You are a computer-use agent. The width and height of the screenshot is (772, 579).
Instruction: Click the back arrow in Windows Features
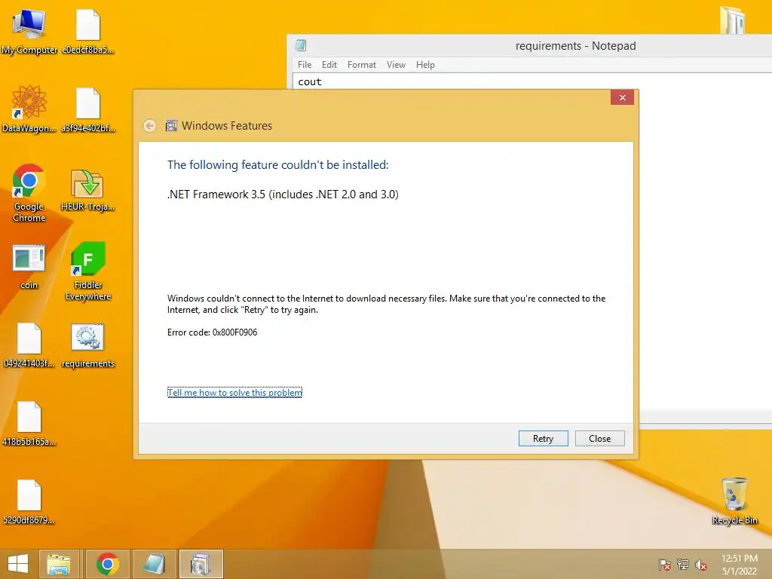150,126
